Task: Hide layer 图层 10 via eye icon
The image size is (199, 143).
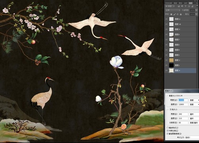Action: pos(166,24)
